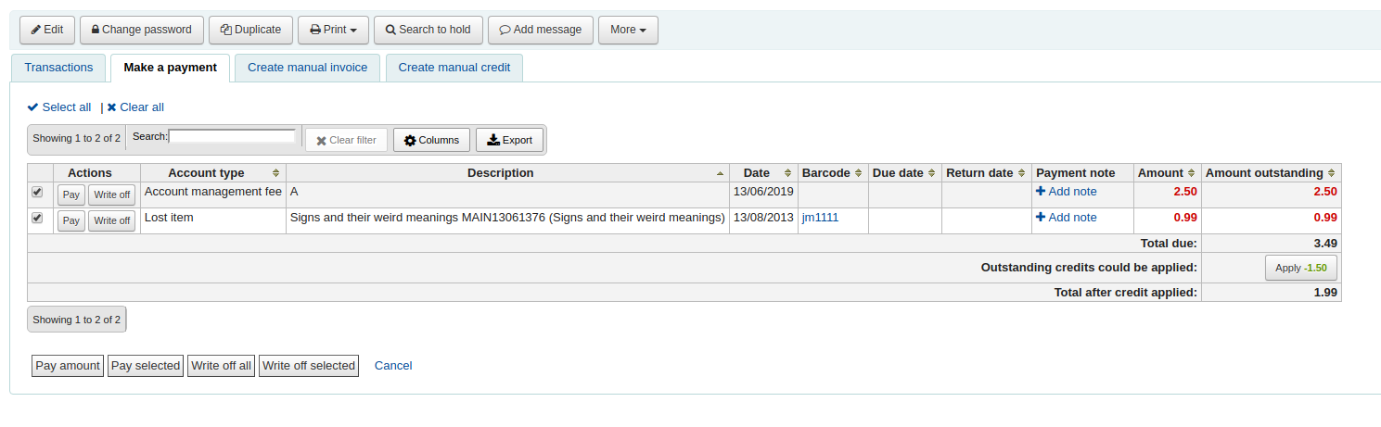
Task: Click into the table Search field
Action: click(232, 137)
